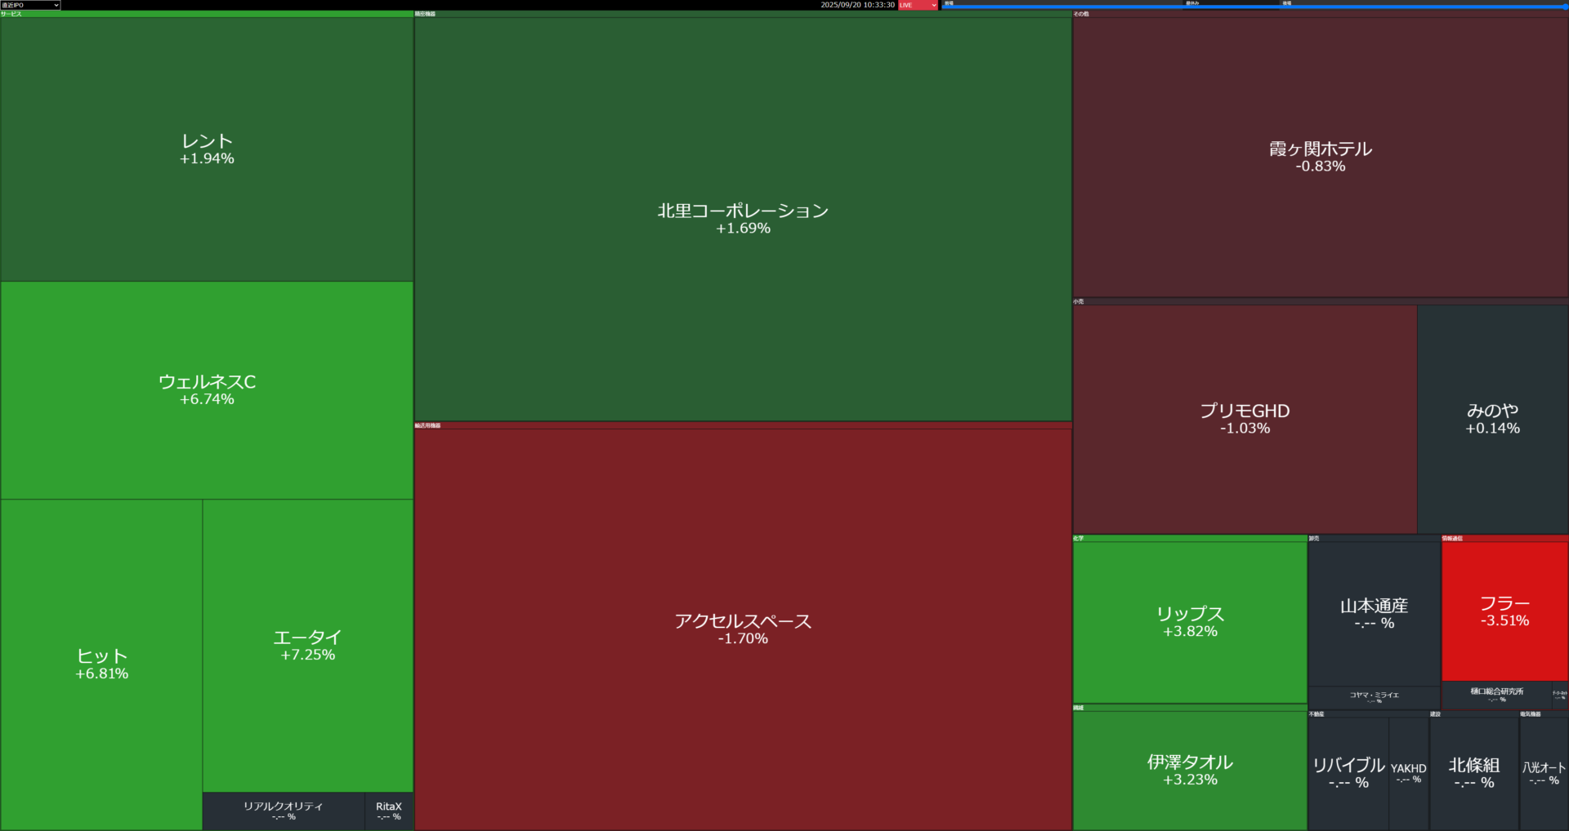Click the みのや +0.14% tile
The width and height of the screenshot is (1569, 831).
pyautogui.click(x=1492, y=419)
